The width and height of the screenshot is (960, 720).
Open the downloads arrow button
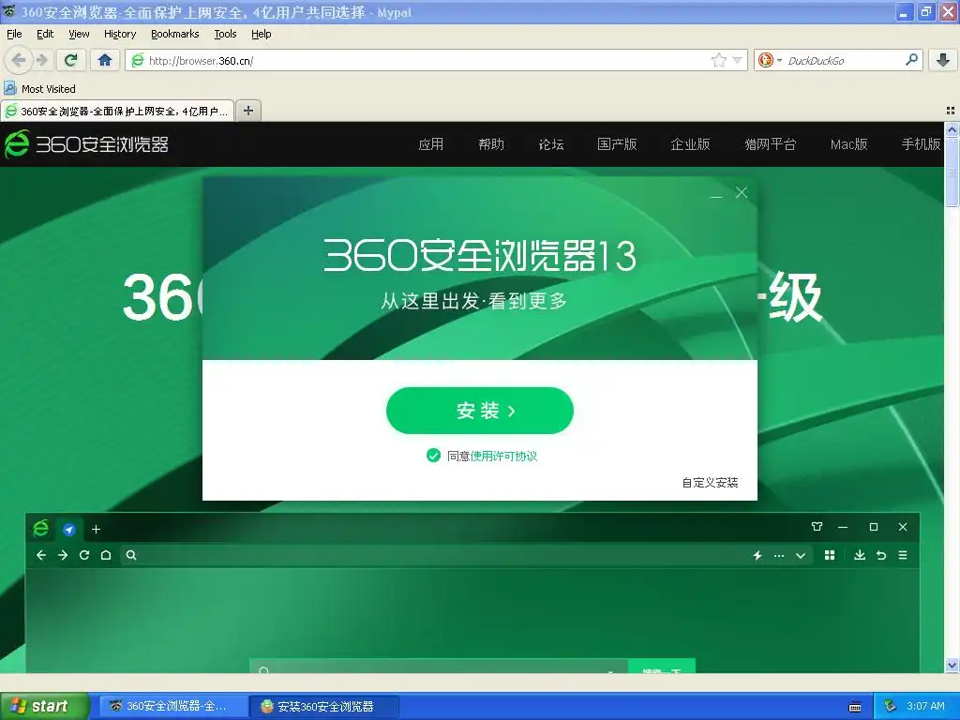click(x=943, y=60)
